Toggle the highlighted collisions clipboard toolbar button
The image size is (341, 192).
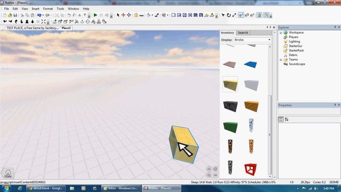(259, 15)
